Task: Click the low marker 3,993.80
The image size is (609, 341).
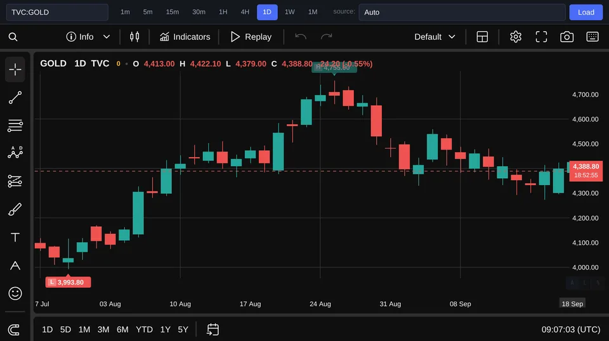Action: coord(68,282)
